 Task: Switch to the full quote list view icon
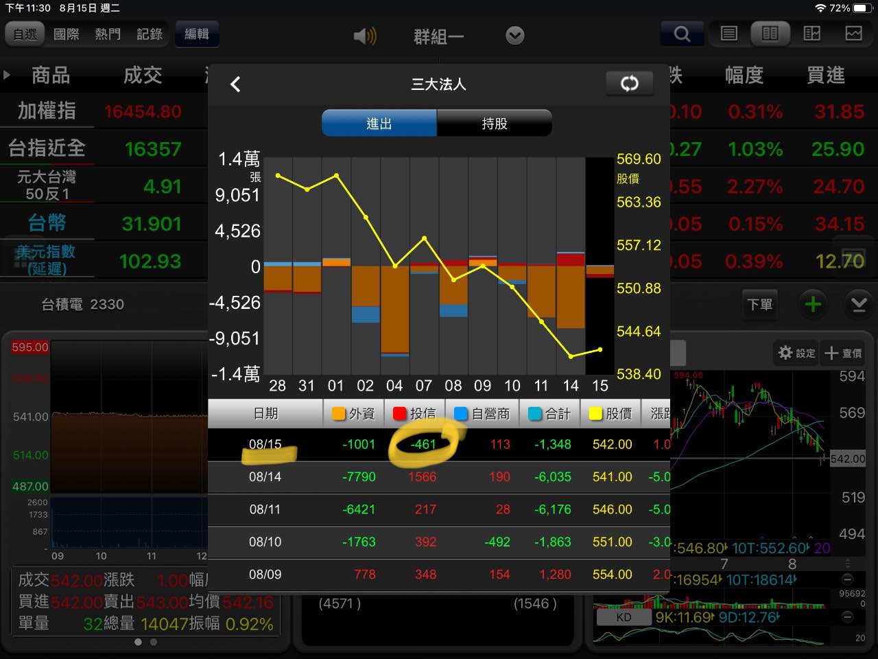(729, 34)
